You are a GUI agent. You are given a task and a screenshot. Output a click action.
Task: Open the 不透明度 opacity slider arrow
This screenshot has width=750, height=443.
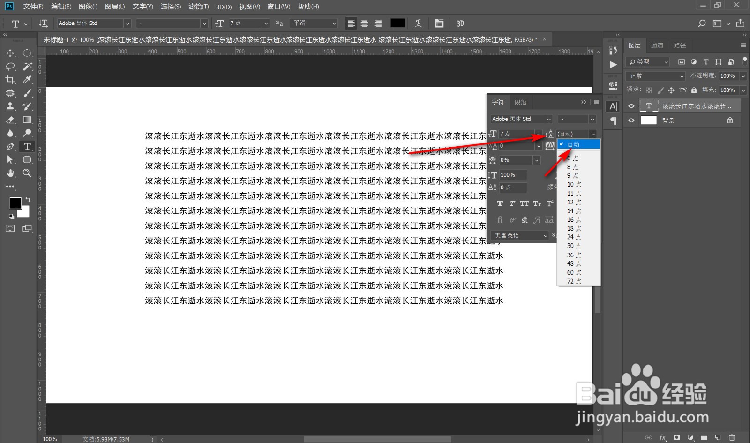[743, 76]
